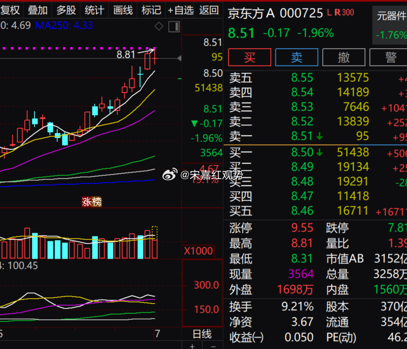This screenshot has height=349, width=407.
Task: Click the 市值AB label
Action: point(345,259)
